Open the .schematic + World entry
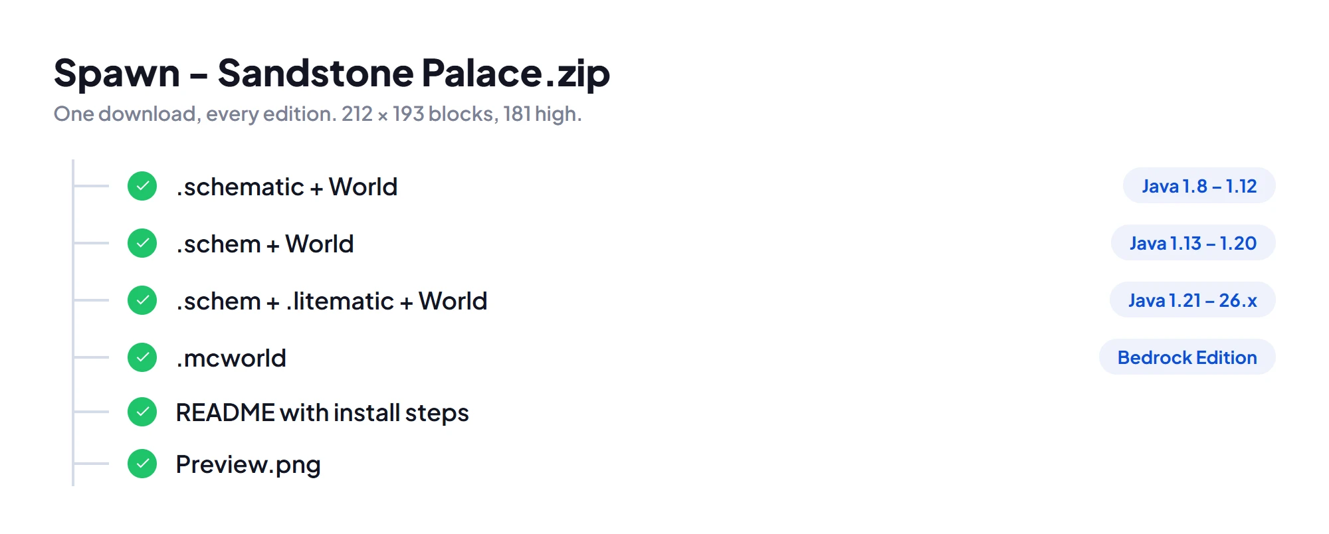The image size is (1329, 534). click(x=286, y=187)
